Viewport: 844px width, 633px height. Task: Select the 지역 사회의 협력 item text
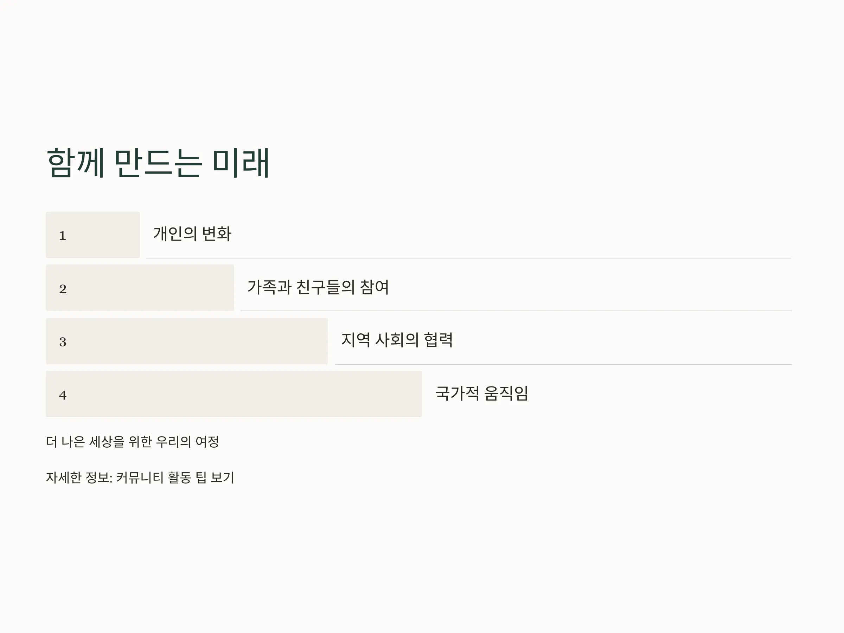coord(397,340)
